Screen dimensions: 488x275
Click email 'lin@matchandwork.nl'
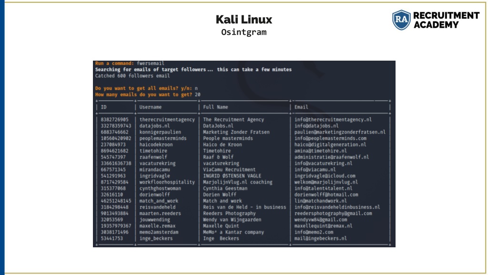point(321,201)
